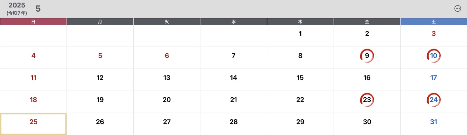
Task: Click the 金 Friday column header
Action: coord(367,22)
